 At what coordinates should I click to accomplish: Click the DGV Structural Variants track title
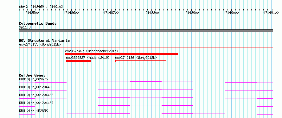coord(44,40)
